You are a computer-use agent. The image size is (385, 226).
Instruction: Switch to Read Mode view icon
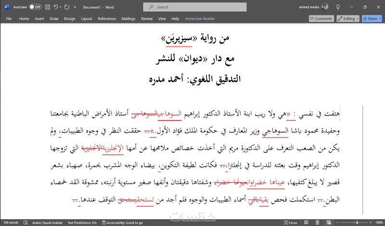(306, 223)
